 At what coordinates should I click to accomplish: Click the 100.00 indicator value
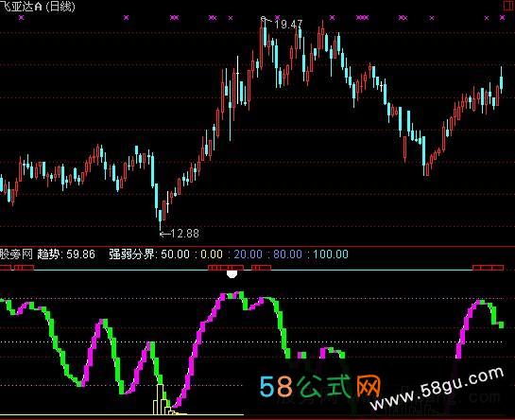(x=331, y=254)
